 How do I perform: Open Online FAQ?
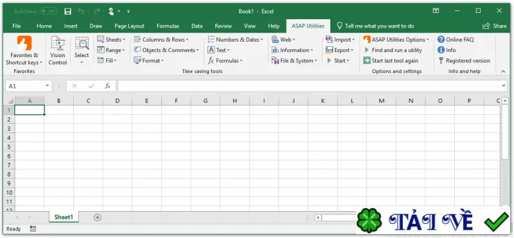[x=456, y=40]
